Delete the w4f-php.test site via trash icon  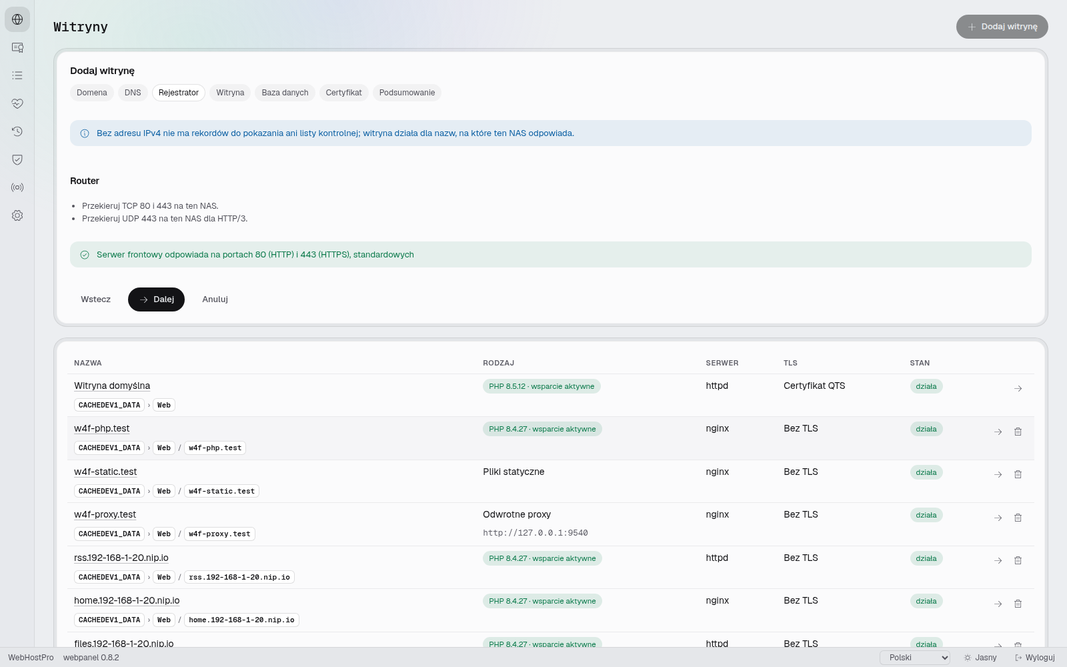point(1018,432)
